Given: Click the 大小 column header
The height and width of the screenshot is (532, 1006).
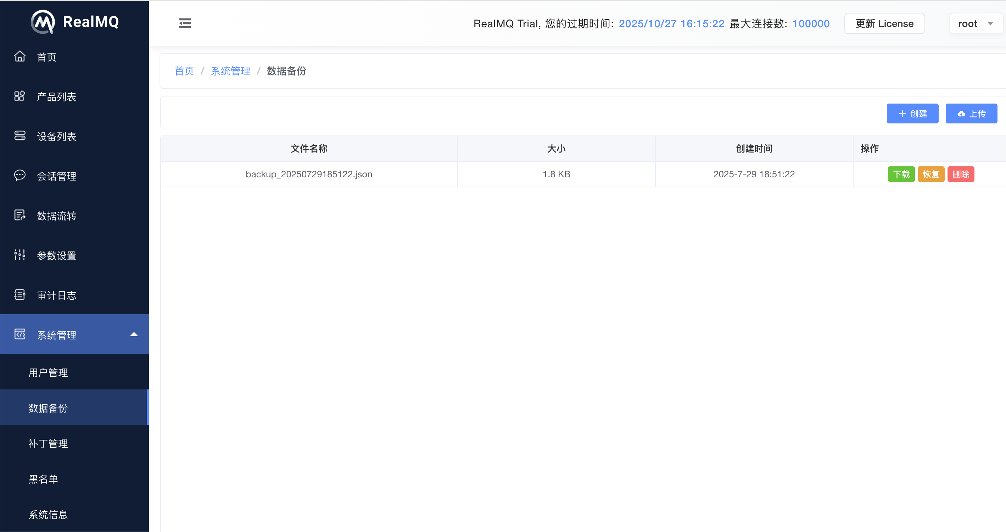Looking at the screenshot, I should (557, 149).
